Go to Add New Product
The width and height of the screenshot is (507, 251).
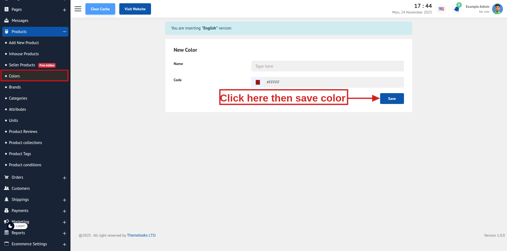coord(24,43)
